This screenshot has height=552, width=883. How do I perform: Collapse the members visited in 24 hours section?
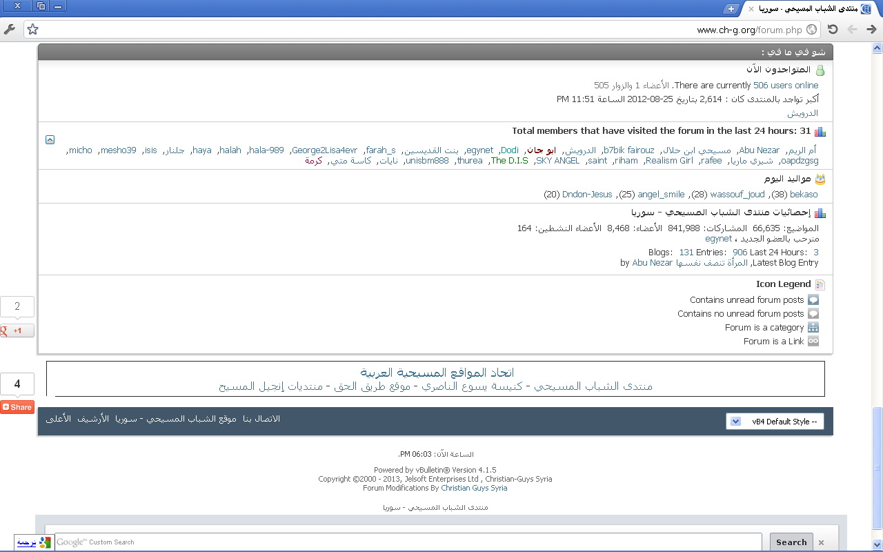coord(50,139)
